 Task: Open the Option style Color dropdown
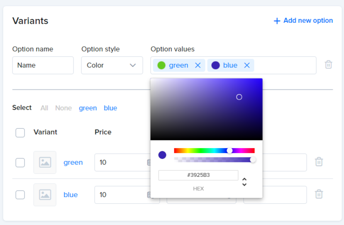(112, 66)
